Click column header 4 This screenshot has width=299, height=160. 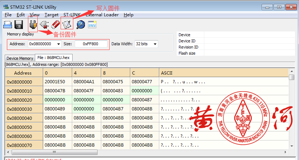[x=87, y=73]
